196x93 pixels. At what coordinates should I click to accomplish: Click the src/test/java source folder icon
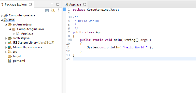pyautogui.click(x=10, y=38)
